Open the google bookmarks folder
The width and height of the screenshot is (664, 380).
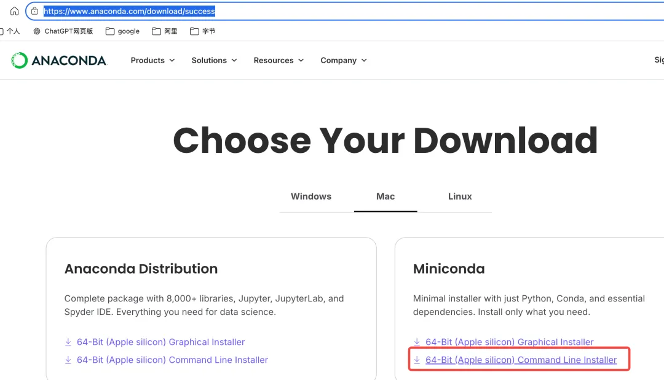point(122,31)
